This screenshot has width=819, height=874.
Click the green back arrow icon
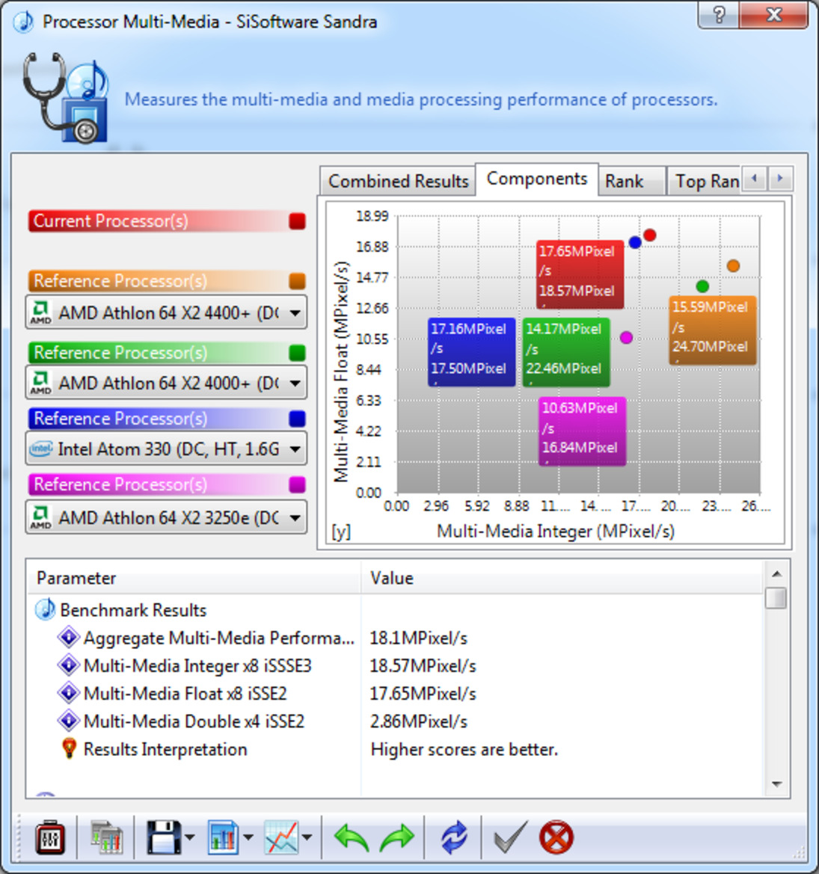point(352,838)
